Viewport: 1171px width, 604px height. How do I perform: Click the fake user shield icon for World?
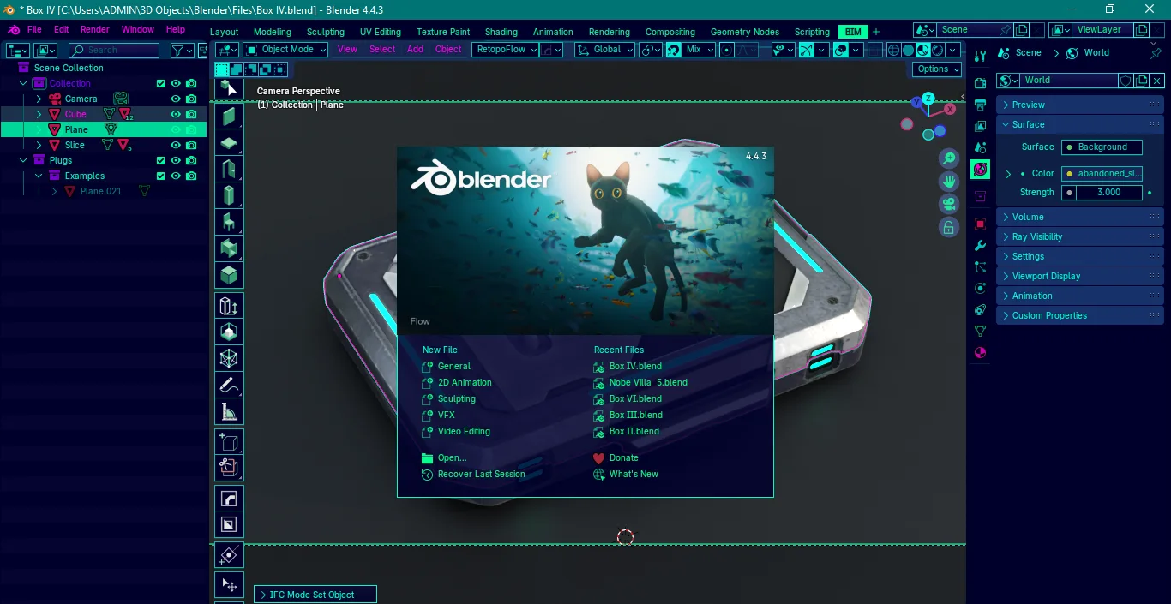pyautogui.click(x=1126, y=81)
